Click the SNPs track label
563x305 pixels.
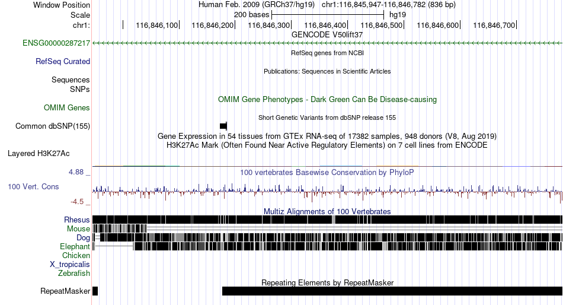(x=80, y=89)
